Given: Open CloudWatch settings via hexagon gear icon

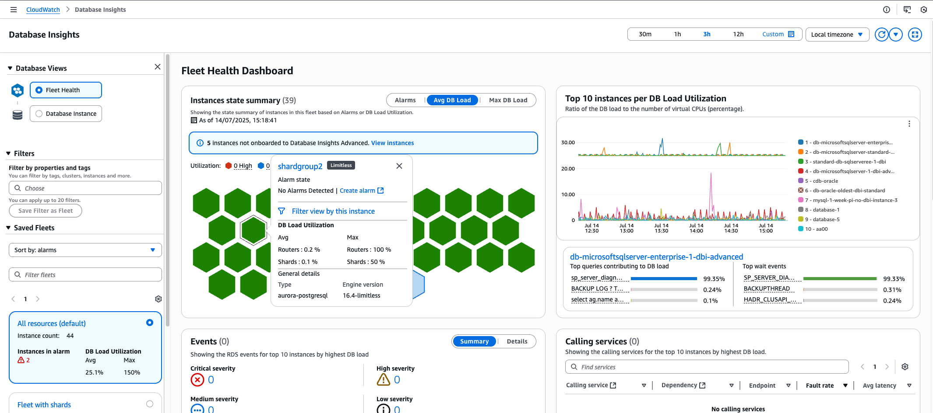Looking at the screenshot, I should tap(924, 9).
